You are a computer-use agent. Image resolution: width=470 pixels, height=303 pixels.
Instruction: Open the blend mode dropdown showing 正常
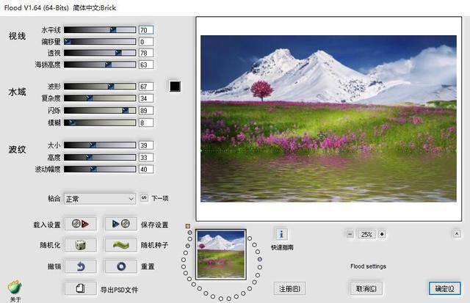(100, 199)
